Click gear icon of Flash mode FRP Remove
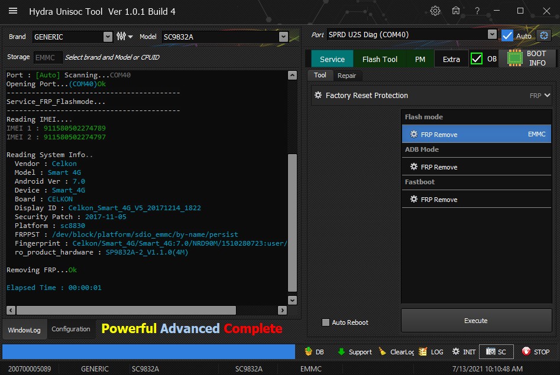The height and width of the screenshot is (375, 560). pos(413,134)
